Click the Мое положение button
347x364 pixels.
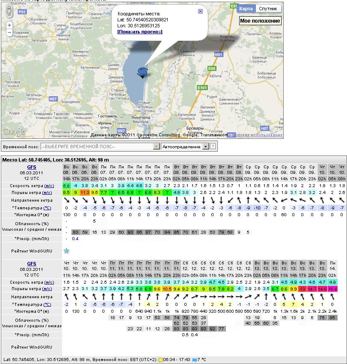coord(260,21)
